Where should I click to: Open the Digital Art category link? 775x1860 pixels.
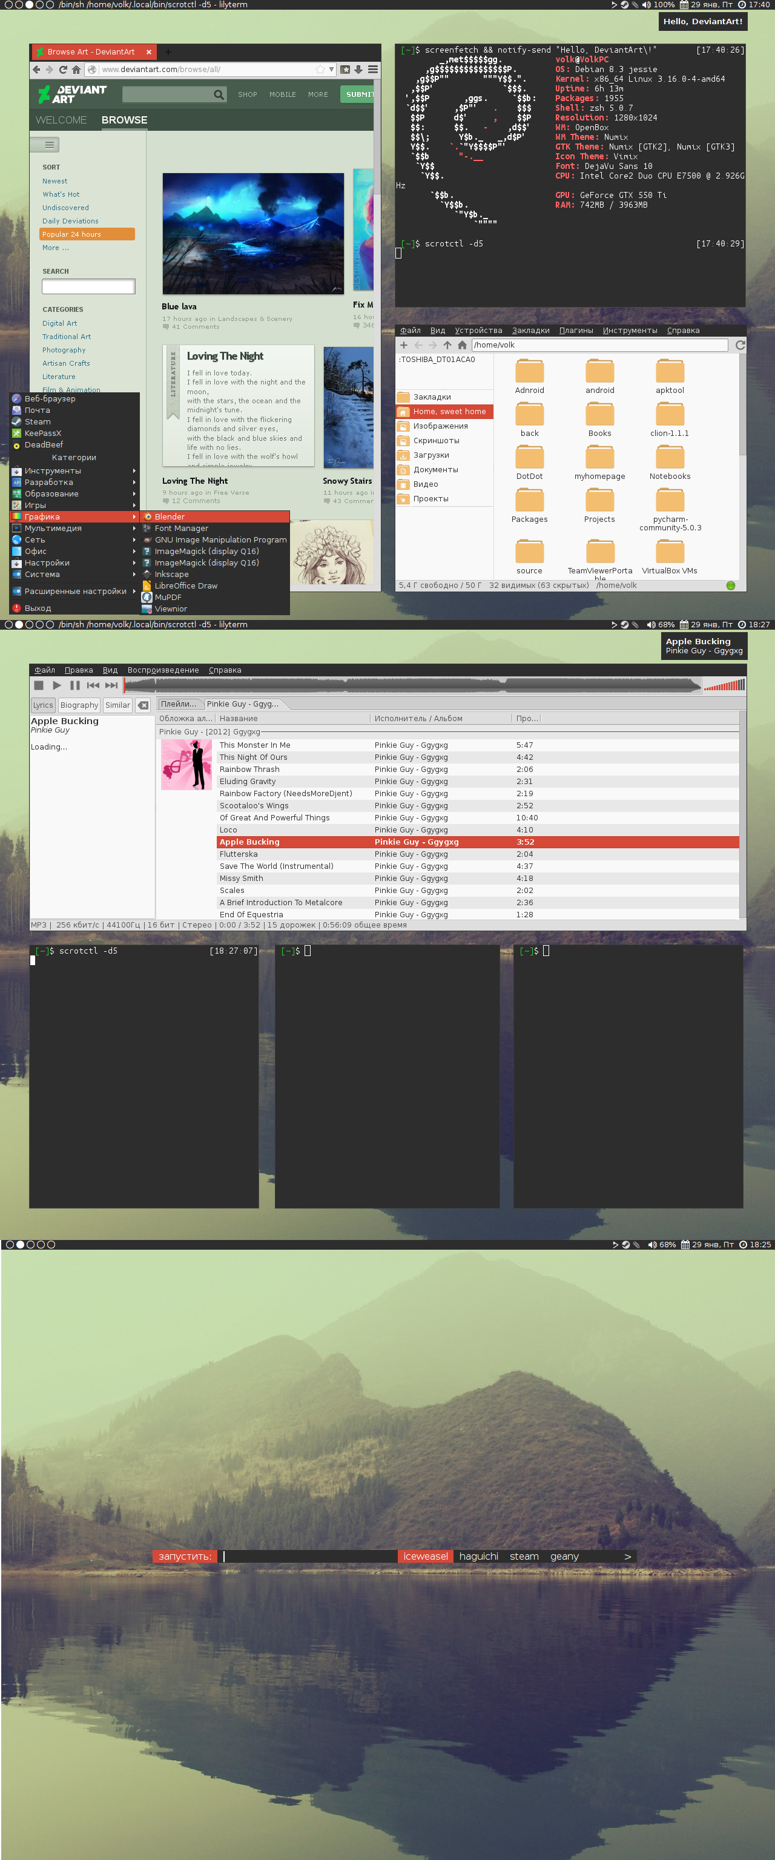click(59, 323)
